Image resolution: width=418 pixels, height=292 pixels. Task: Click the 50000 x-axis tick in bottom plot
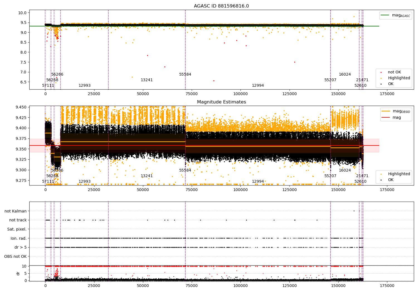(x=143, y=286)
